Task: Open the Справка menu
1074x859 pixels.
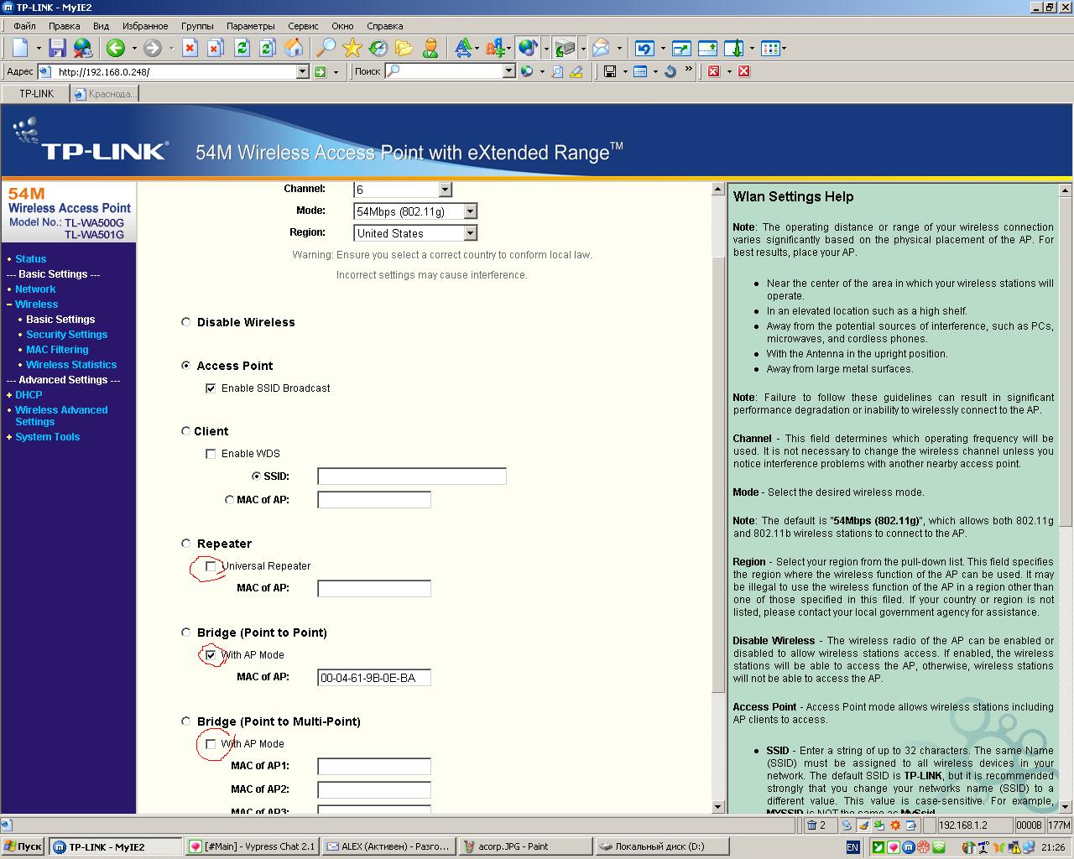Action: coord(385,26)
